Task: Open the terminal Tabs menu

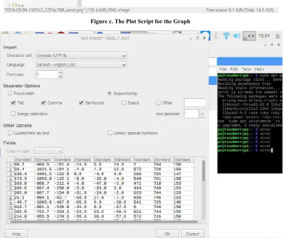Action: pos(246,69)
